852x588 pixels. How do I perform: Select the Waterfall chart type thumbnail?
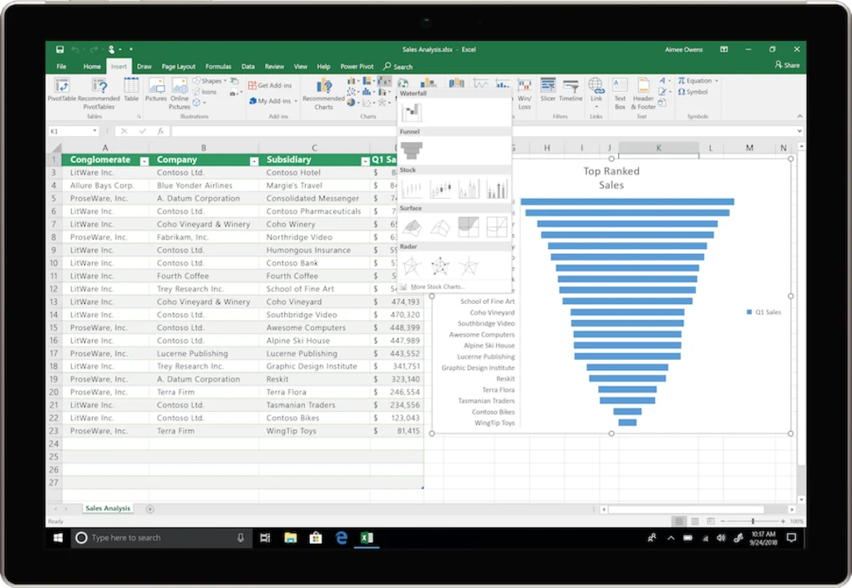(x=411, y=113)
